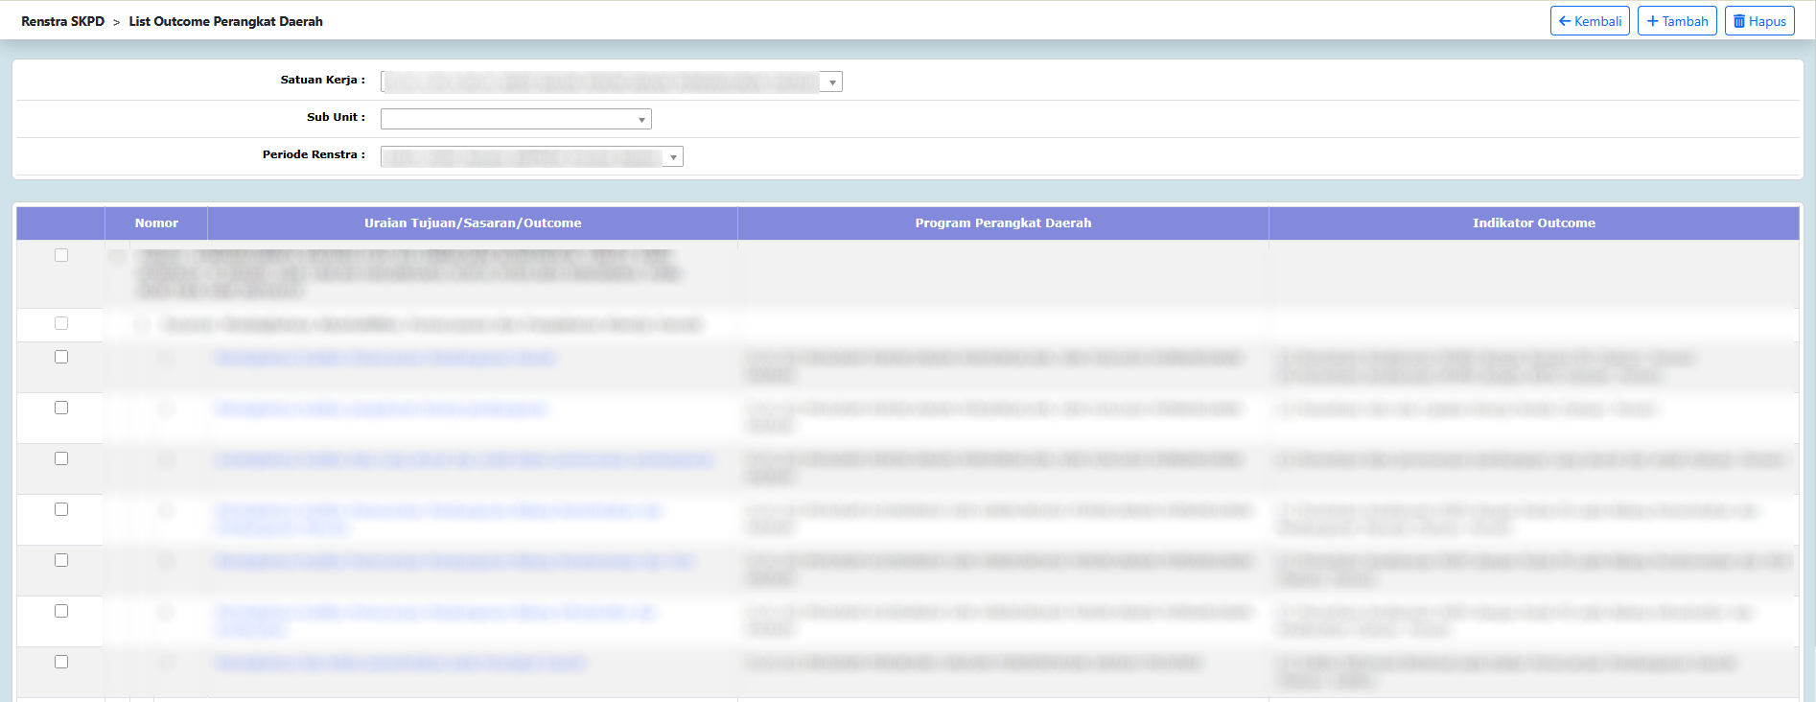1816x702 pixels.
Task: Click the Kembali back arrow button
Action: pos(1589,21)
